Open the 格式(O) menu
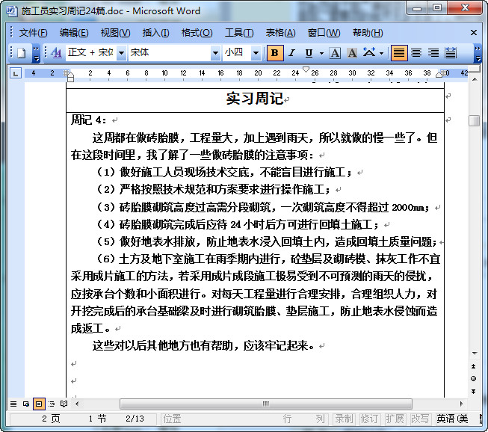Image resolution: width=488 pixels, height=432 pixels. pos(197,33)
